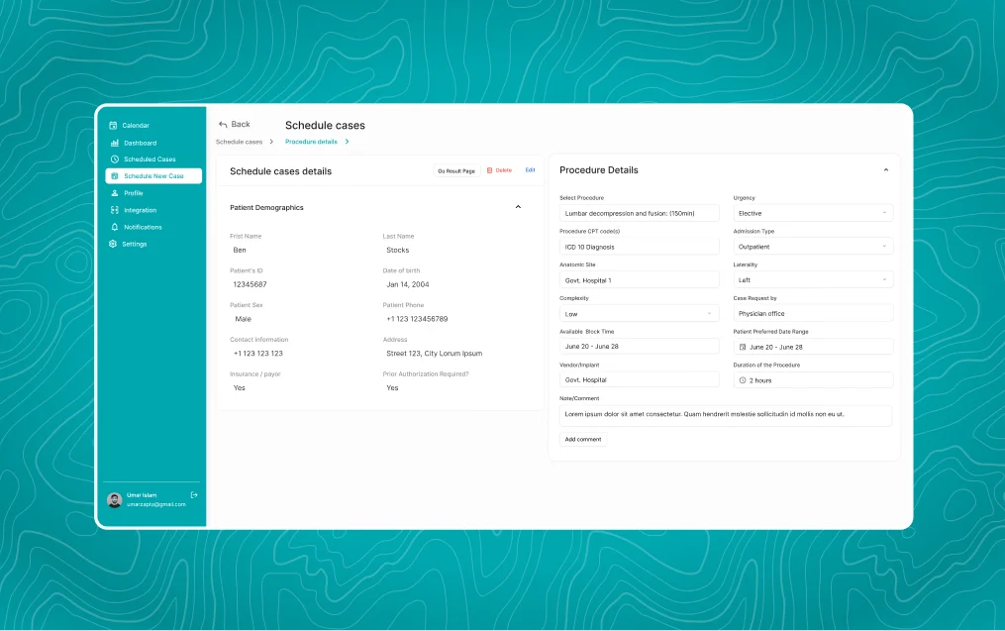Click first name value Ben
1005x631 pixels.
pos(240,250)
